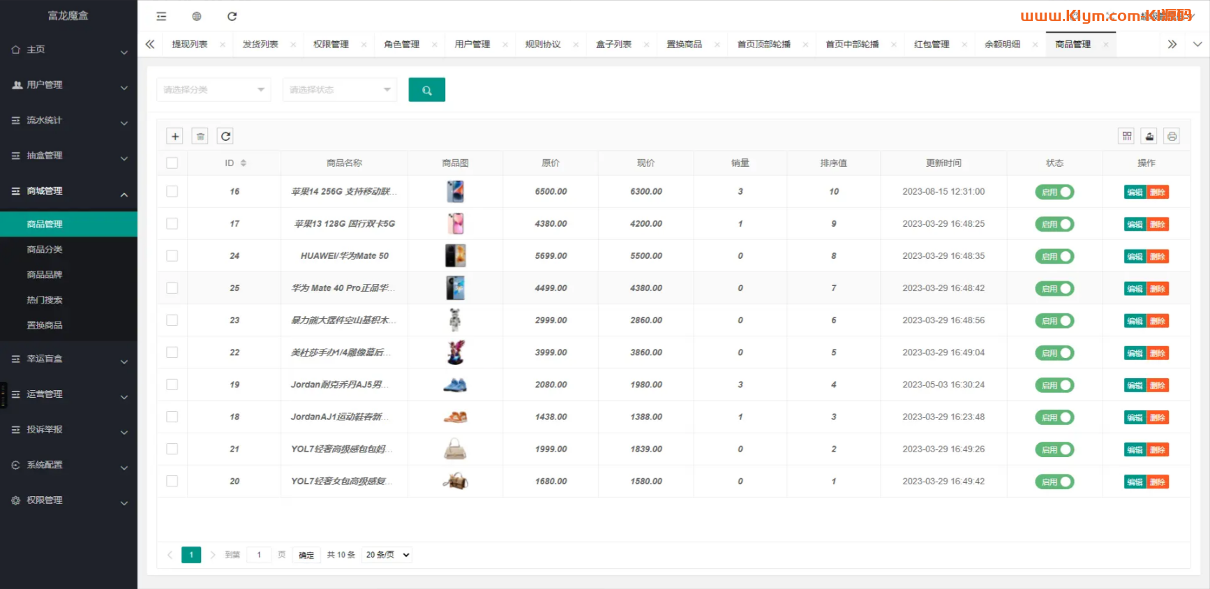The image size is (1210, 589).
Task: Click the add new product plus icon
Action: pyautogui.click(x=175, y=137)
